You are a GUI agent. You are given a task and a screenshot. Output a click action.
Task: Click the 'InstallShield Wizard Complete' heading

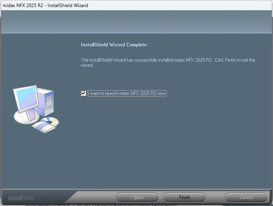coord(114,45)
